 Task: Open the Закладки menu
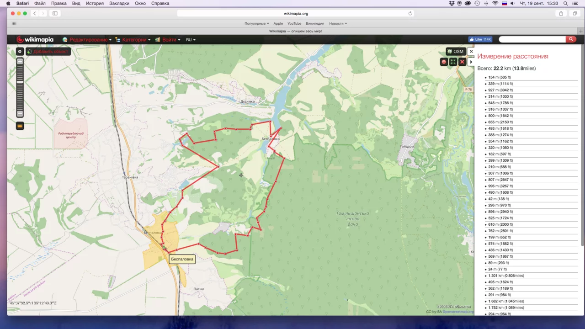pos(119,3)
